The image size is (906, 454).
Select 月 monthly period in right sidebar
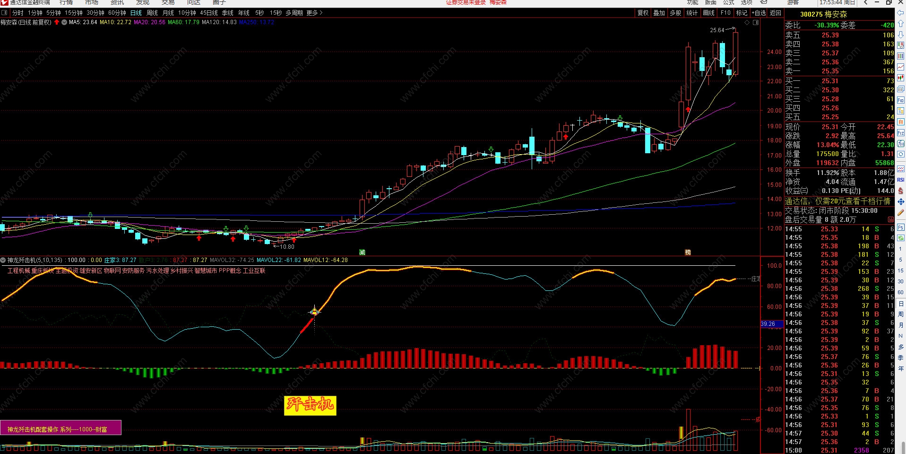coord(901,325)
